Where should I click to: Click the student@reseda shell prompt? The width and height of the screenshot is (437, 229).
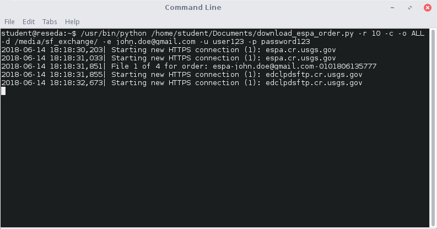tap(36, 33)
